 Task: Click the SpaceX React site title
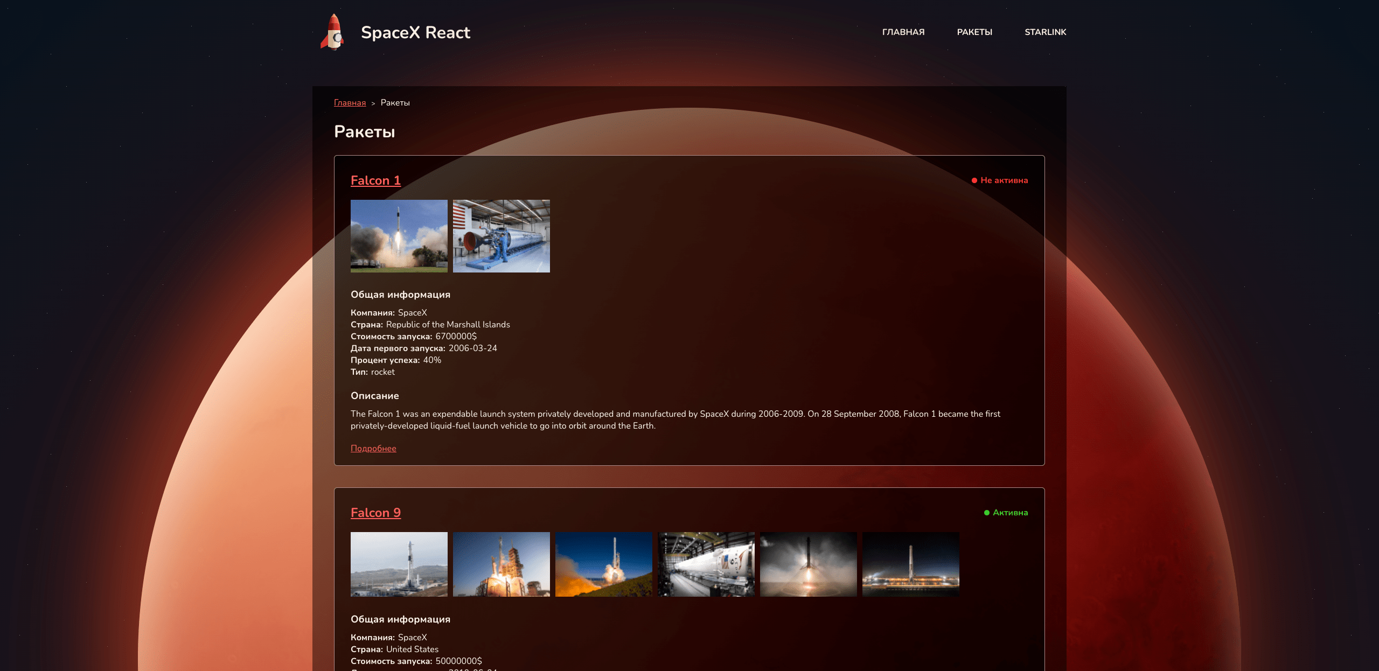pyautogui.click(x=415, y=32)
